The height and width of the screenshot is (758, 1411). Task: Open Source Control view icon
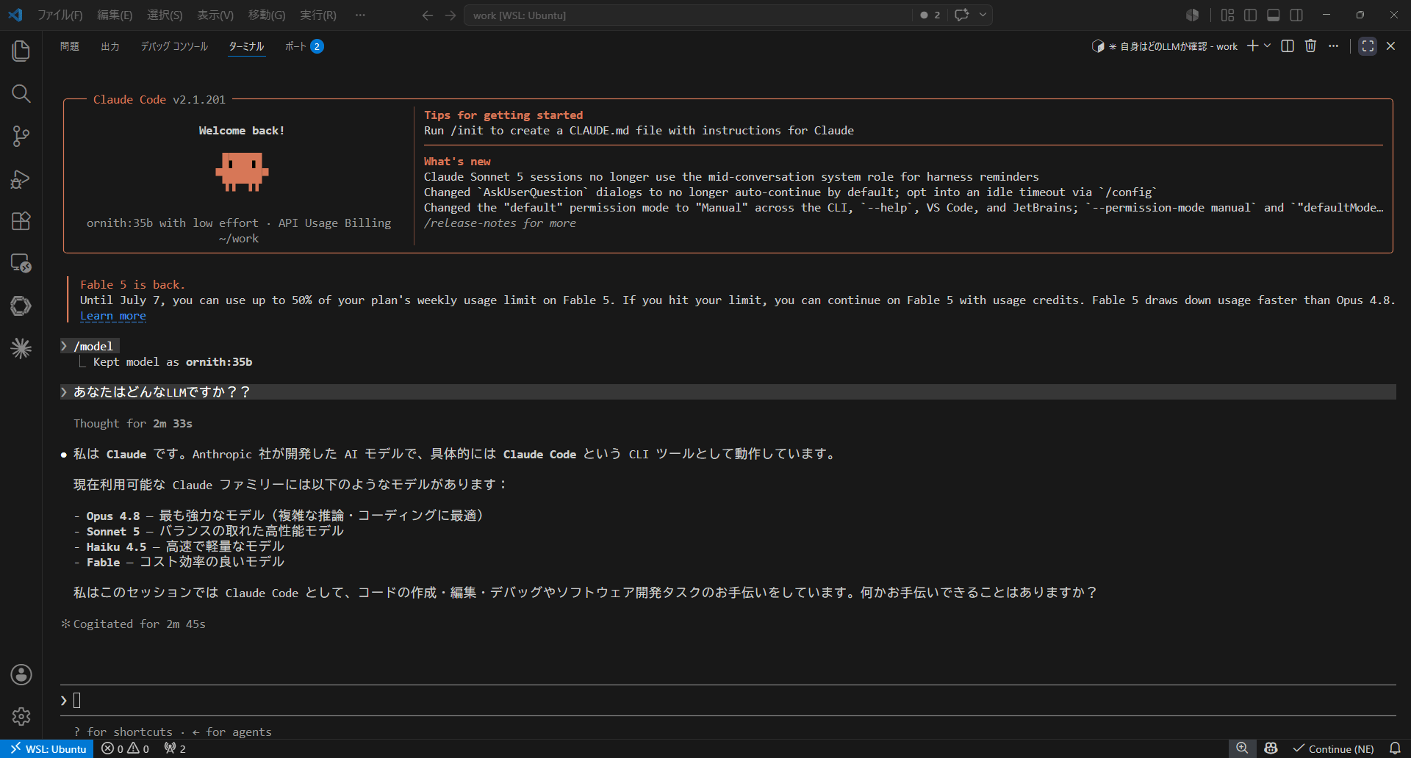click(21, 136)
